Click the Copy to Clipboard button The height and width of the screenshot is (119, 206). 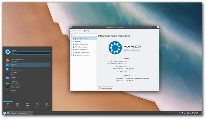click(x=105, y=88)
